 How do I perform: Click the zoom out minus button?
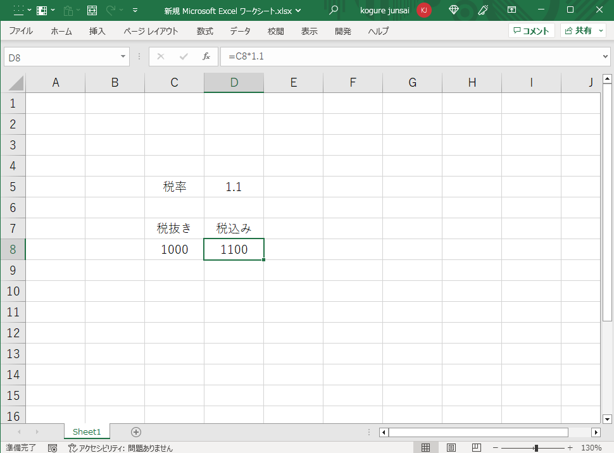[x=496, y=447]
